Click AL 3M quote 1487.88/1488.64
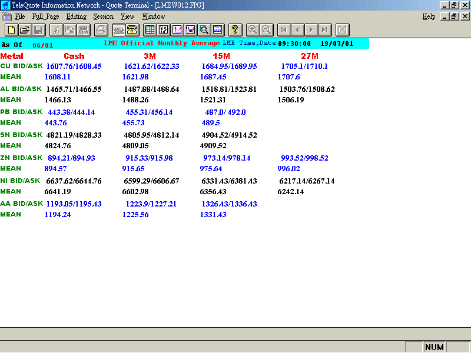Image resolution: width=471 pixels, height=353 pixels. coord(151,89)
